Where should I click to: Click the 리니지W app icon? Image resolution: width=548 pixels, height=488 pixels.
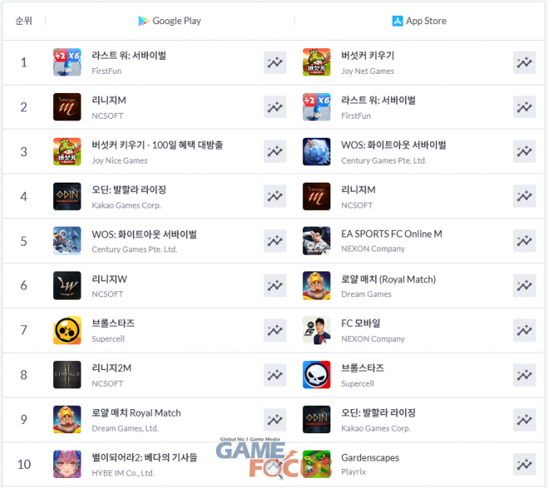67,285
